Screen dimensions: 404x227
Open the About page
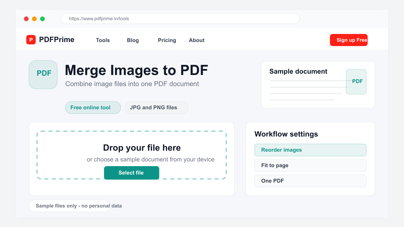197,40
